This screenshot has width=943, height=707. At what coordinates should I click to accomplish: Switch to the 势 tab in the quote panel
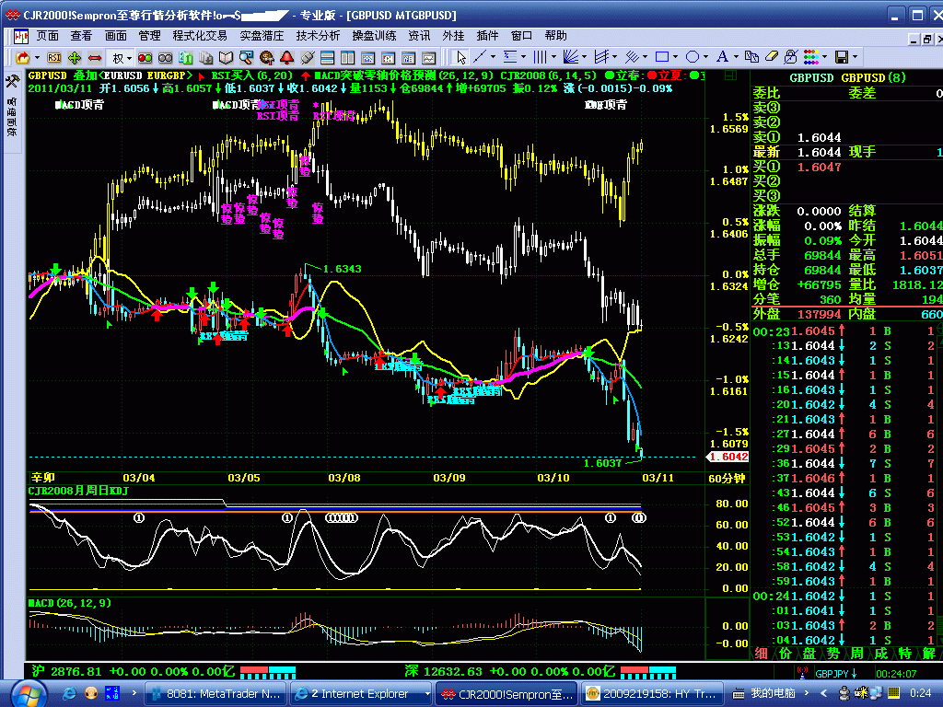coord(832,653)
